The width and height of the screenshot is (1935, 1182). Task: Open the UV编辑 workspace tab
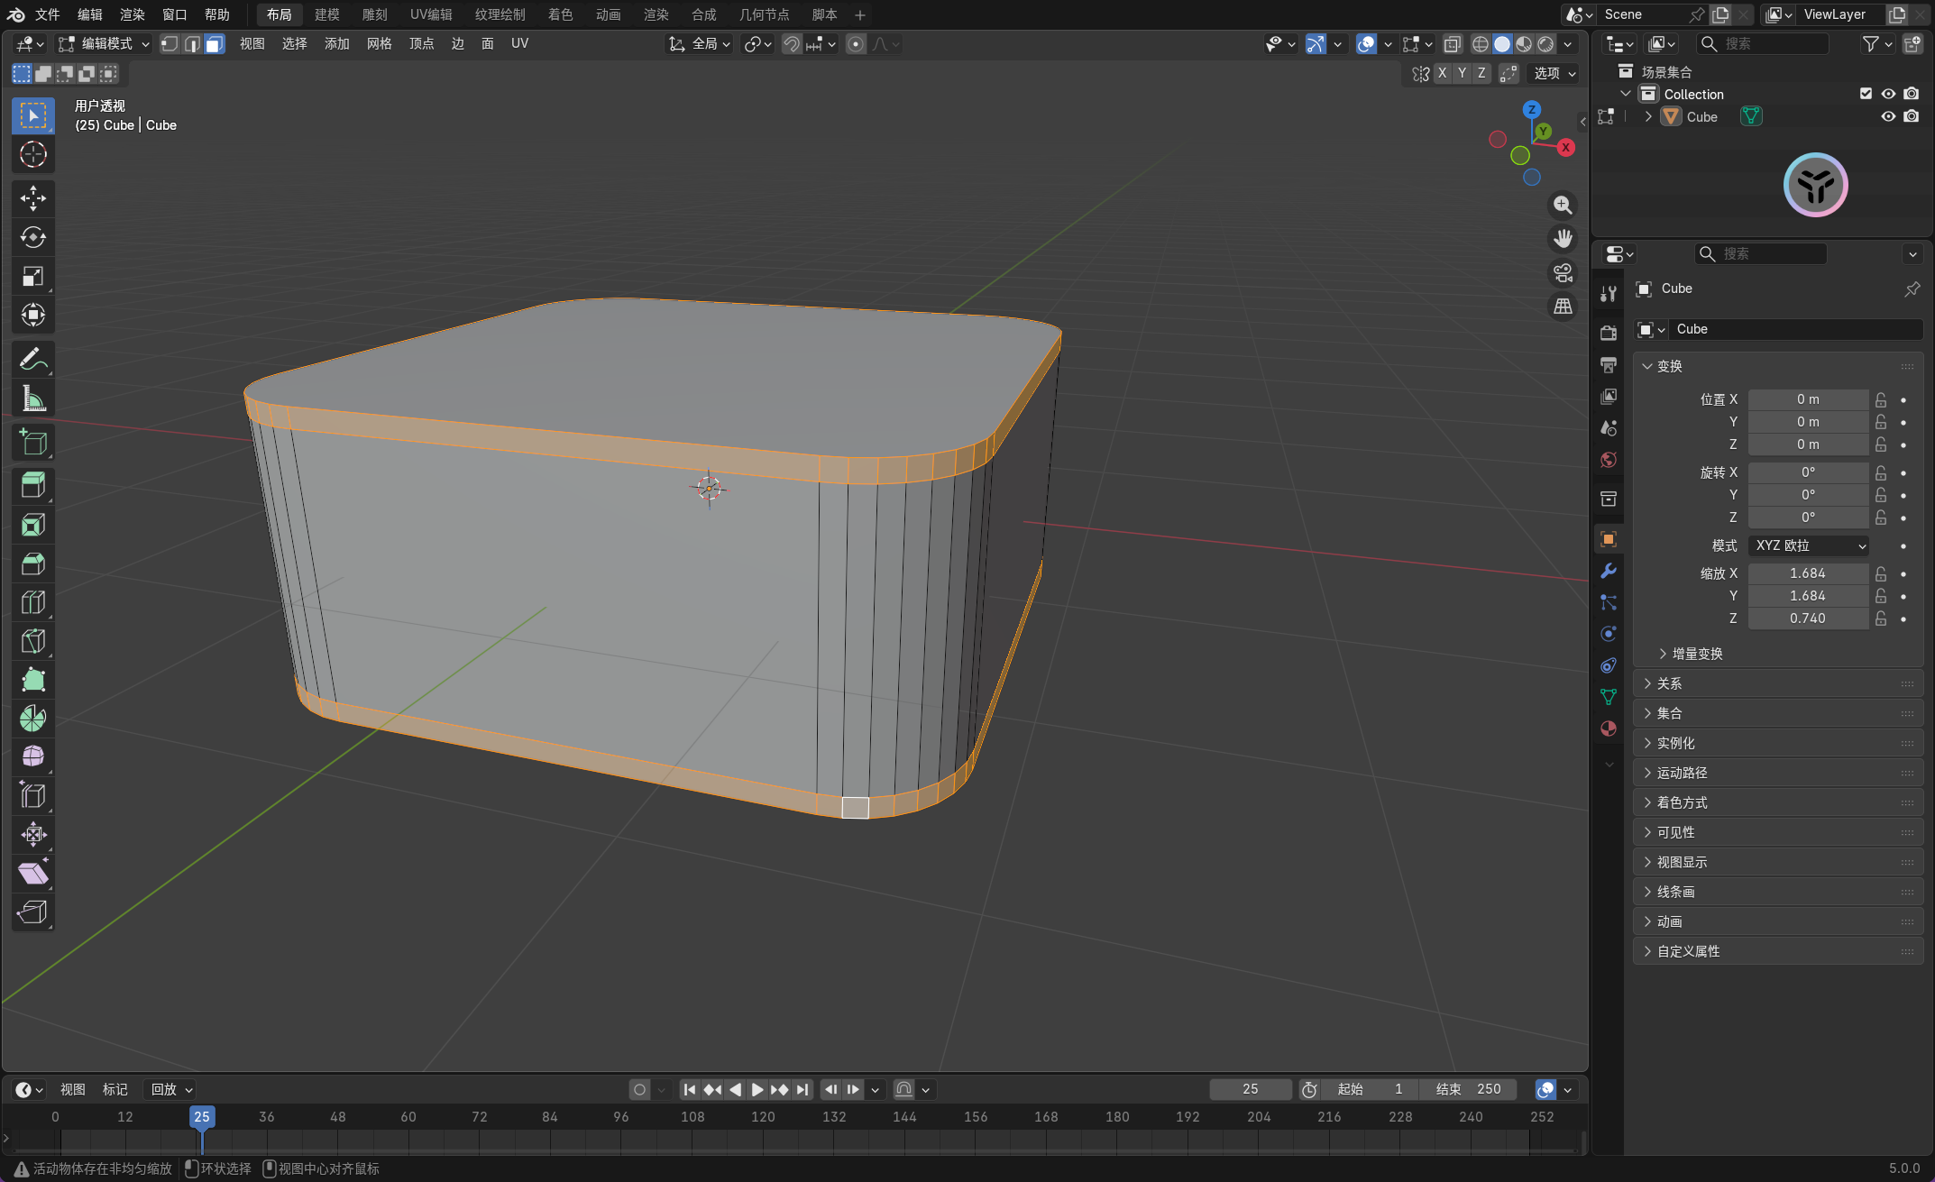(431, 14)
